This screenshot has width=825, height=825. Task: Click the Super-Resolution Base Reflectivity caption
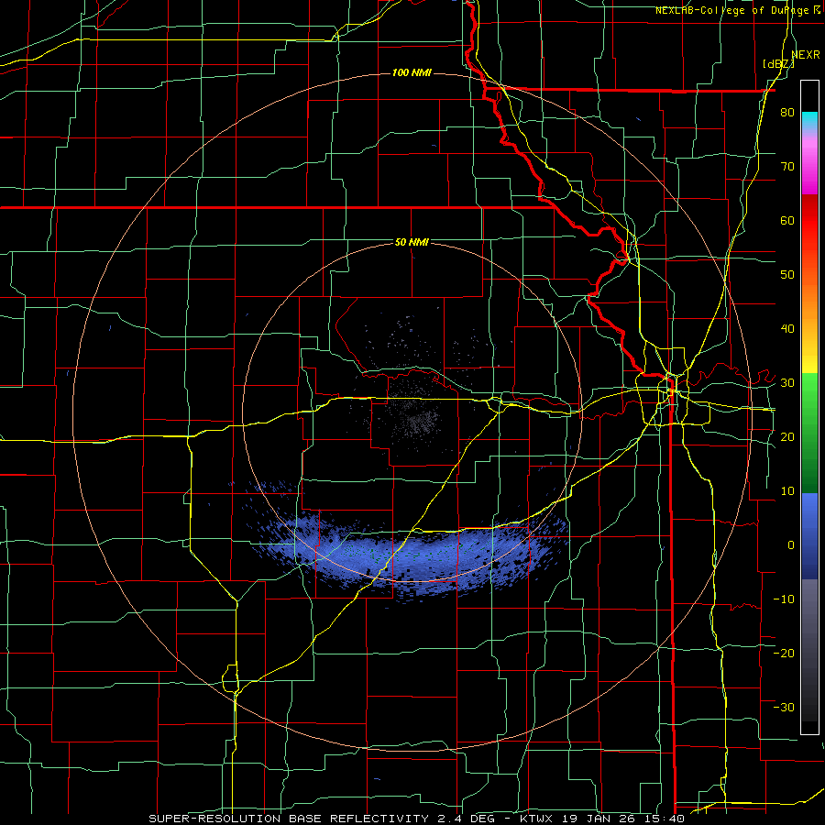(416, 819)
